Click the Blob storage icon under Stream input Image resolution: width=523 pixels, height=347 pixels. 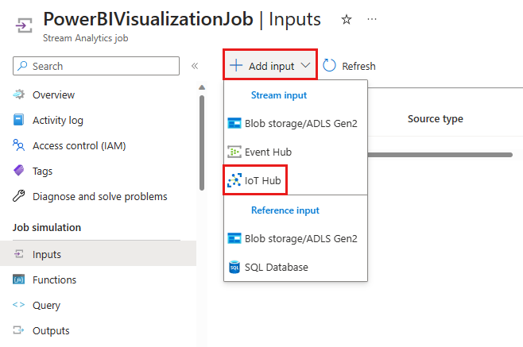[234, 123]
